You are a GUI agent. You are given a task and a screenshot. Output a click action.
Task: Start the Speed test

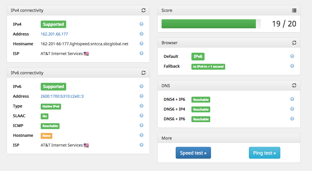[x=193, y=153]
